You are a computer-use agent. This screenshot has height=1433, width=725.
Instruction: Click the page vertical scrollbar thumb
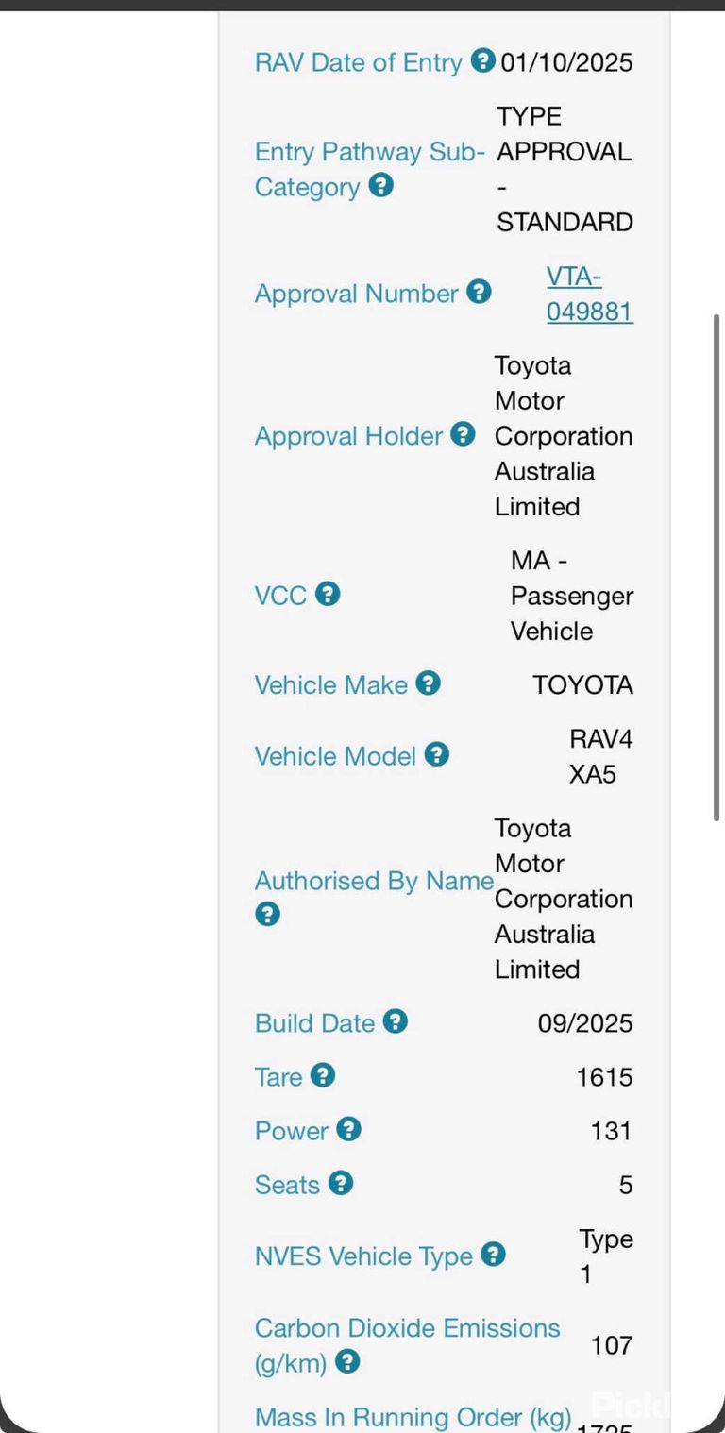[x=717, y=566]
